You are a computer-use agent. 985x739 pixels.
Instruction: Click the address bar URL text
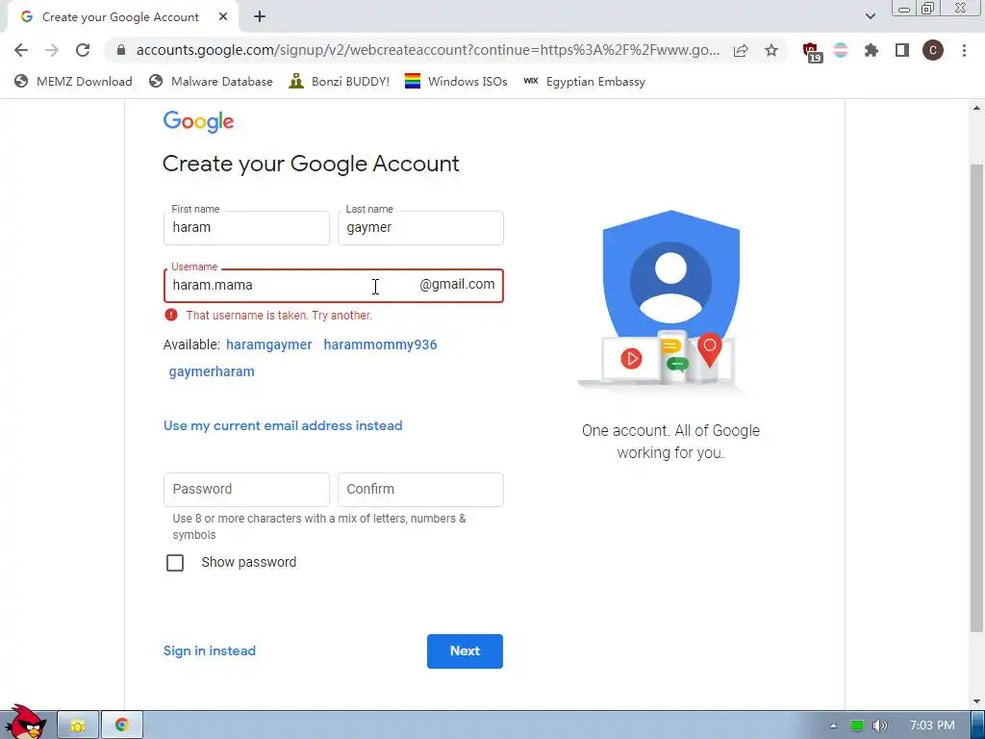coord(427,50)
